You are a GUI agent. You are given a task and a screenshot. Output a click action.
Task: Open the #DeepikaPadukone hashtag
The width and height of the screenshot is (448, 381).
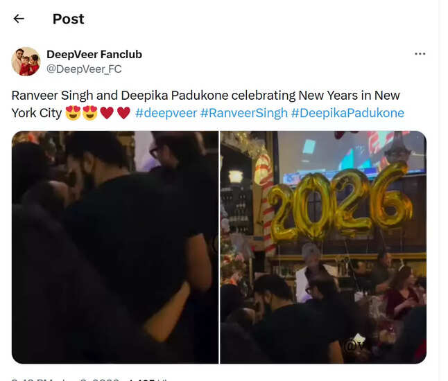coord(347,113)
